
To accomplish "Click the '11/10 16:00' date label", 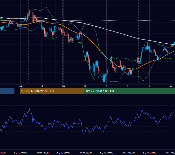I will 20,152.
